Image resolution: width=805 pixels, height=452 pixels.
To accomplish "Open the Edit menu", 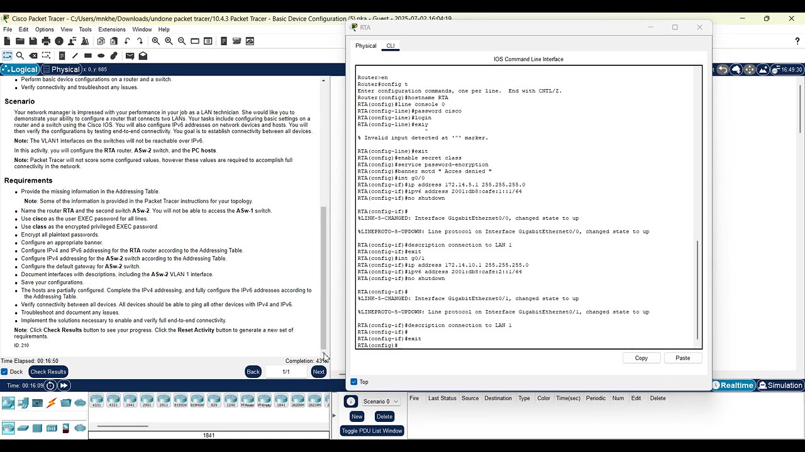I will [23, 30].
